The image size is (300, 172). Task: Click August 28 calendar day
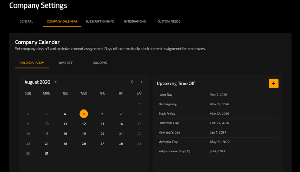click(121, 143)
